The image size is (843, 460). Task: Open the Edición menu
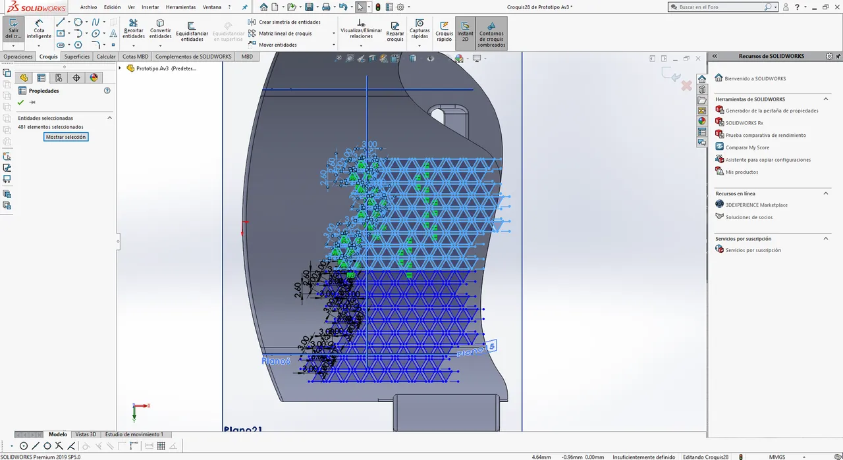coord(113,7)
